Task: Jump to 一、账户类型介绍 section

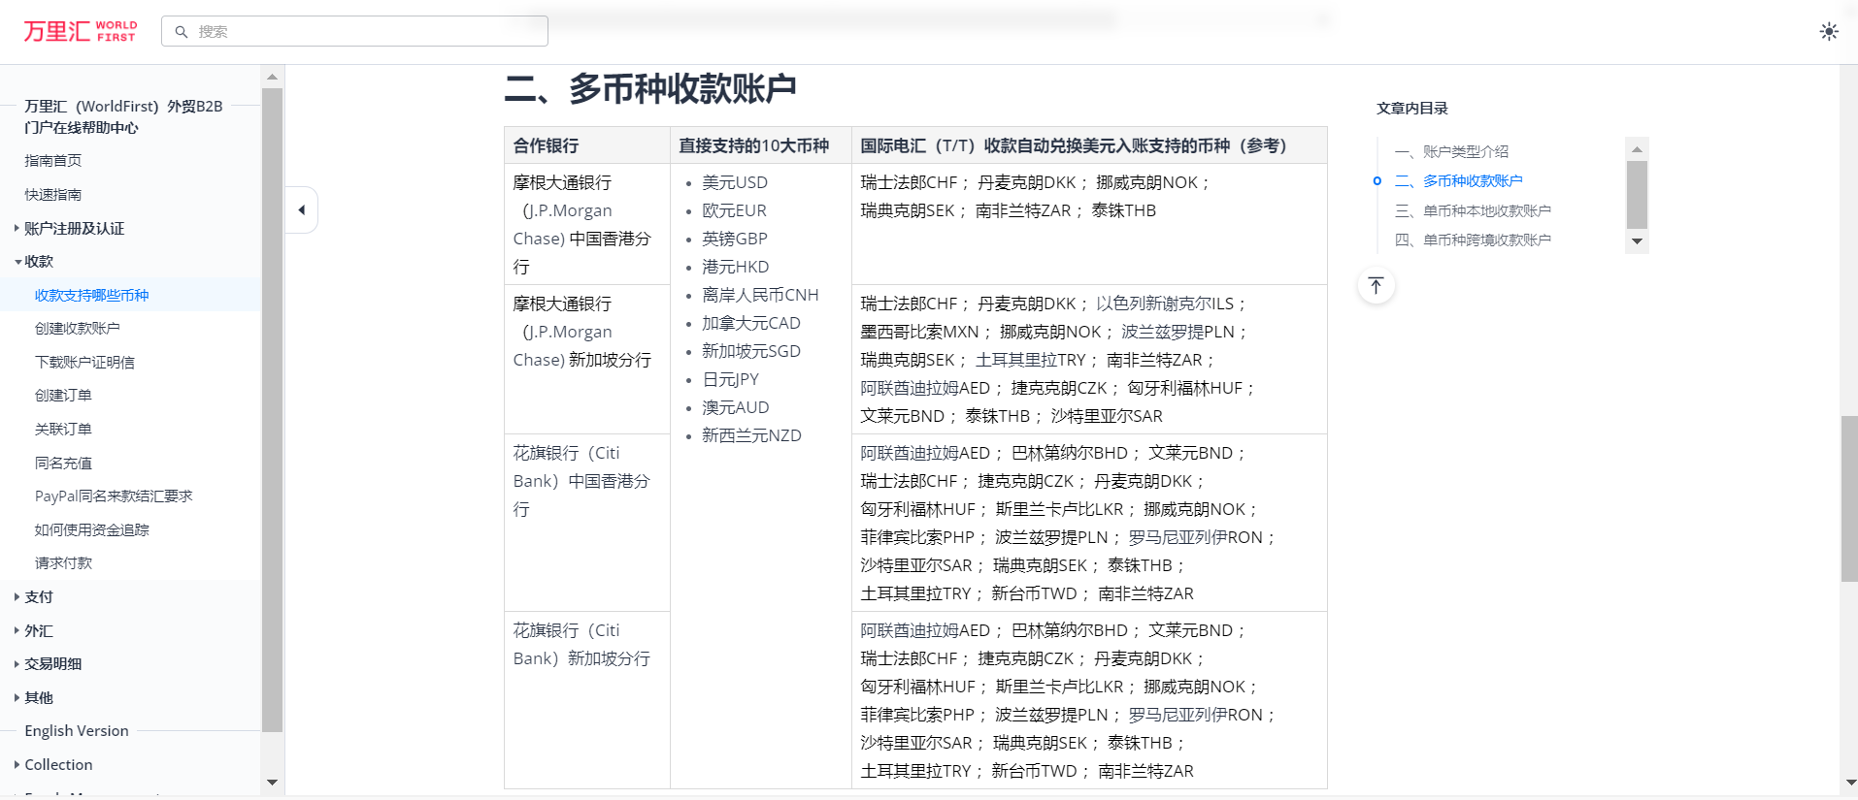Action: coord(1451,151)
